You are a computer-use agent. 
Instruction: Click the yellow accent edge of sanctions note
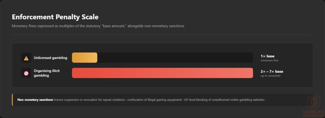(12, 100)
